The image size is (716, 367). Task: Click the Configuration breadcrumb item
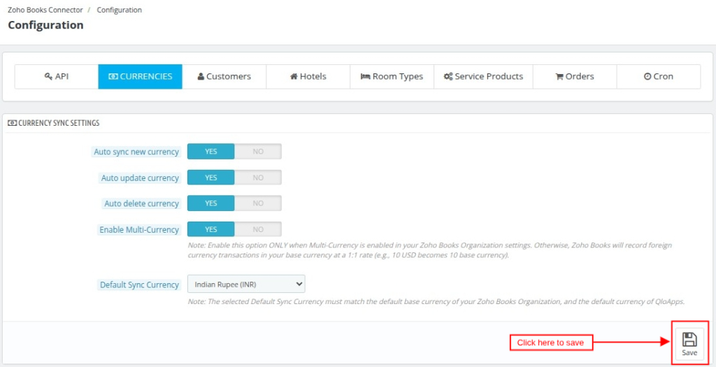(x=119, y=10)
